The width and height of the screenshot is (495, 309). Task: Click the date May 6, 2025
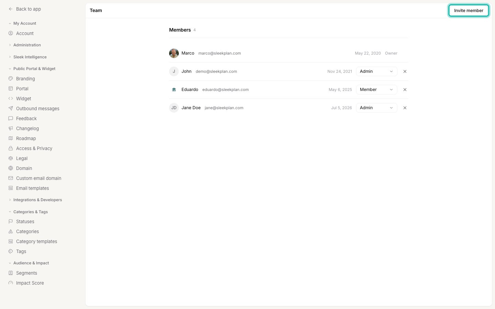[x=340, y=90]
